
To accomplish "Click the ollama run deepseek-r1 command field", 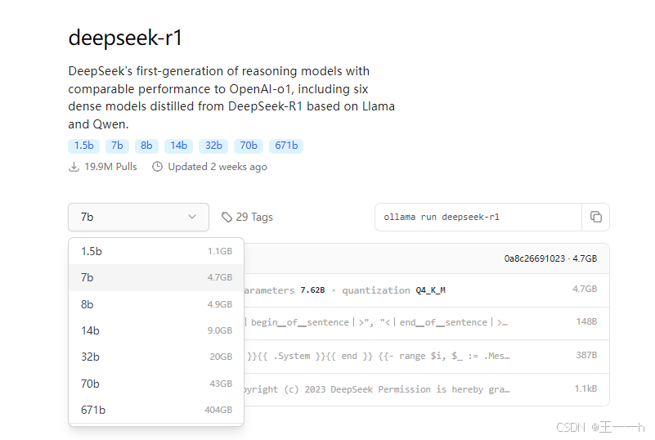I will tap(478, 217).
